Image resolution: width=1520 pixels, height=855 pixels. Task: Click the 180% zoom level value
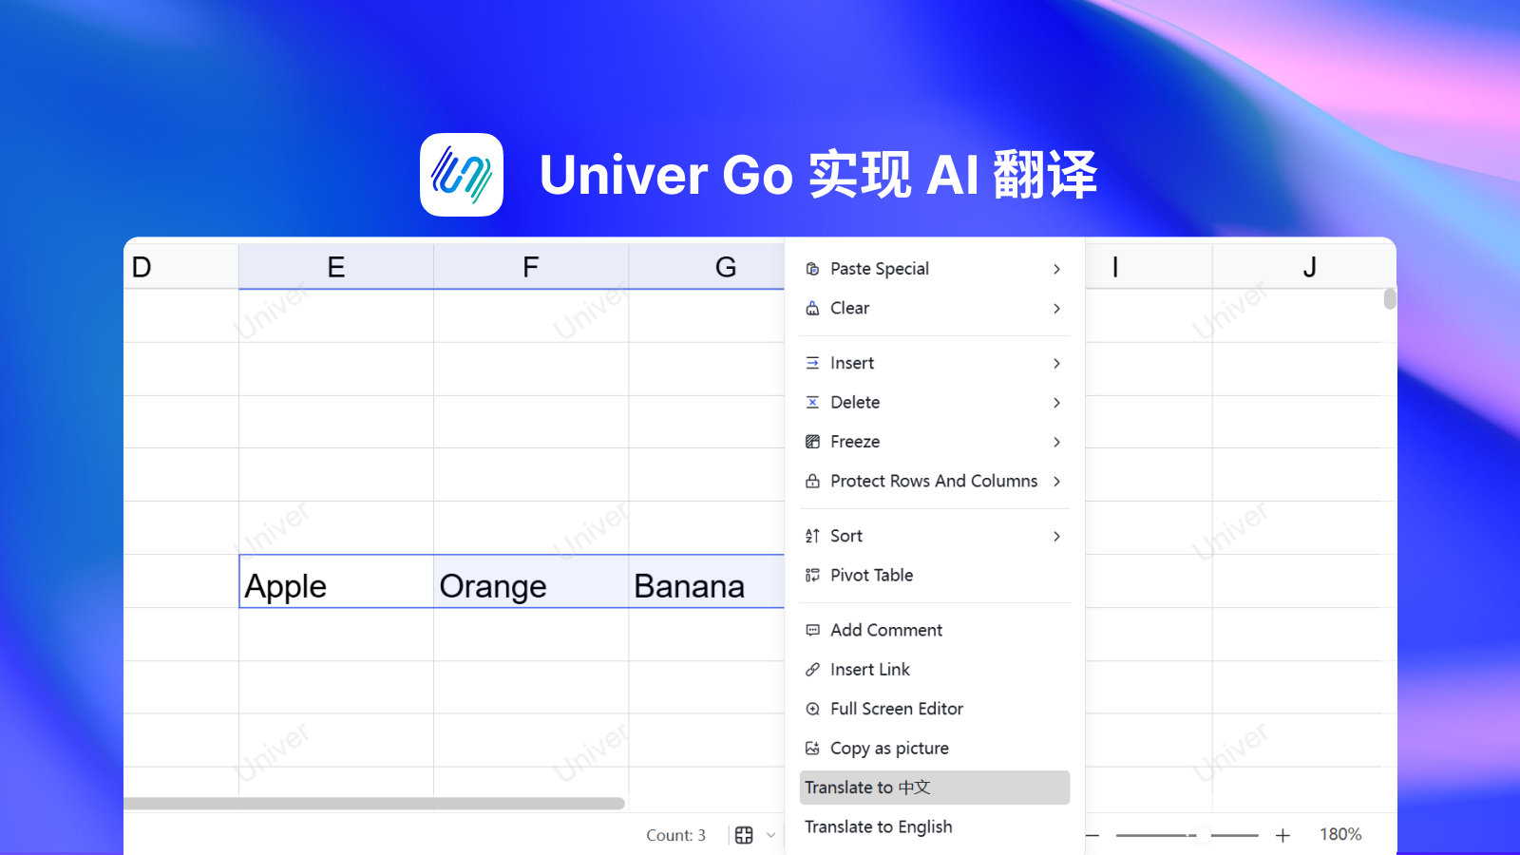pos(1340,834)
